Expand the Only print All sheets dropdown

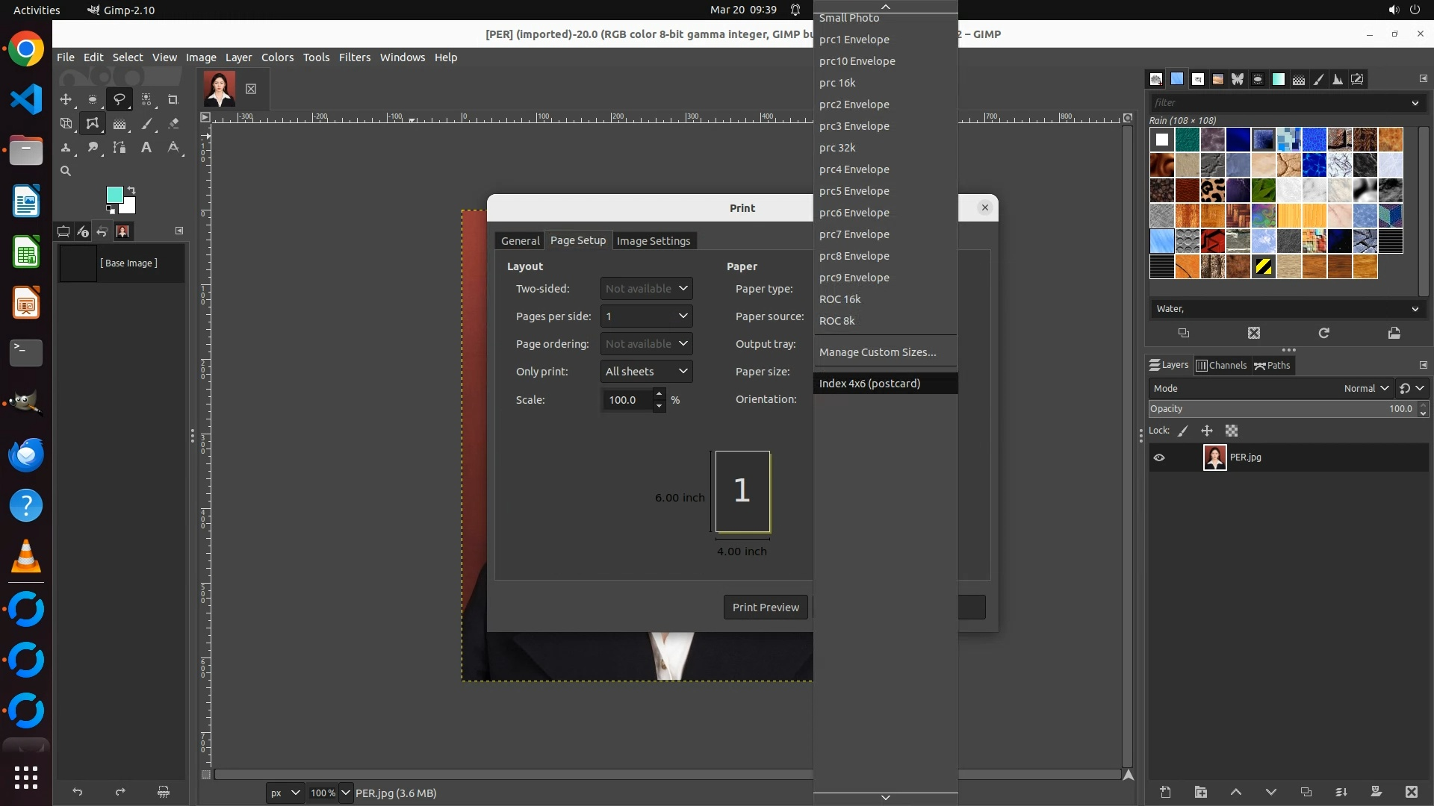click(646, 372)
